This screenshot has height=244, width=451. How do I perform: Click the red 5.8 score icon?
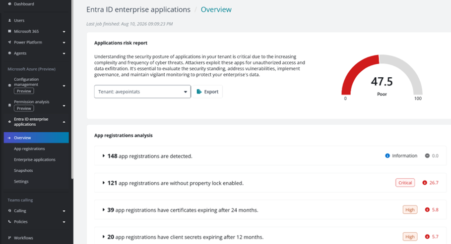(x=427, y=209)
